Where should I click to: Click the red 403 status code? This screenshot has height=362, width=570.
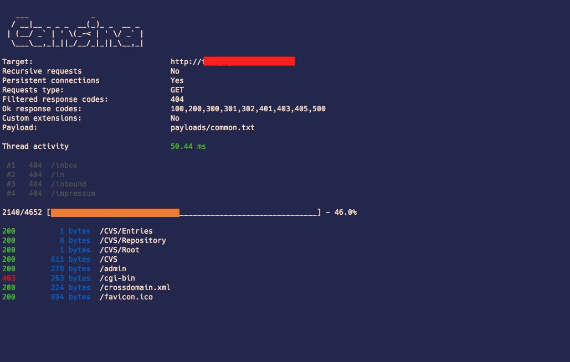click(9, 278)
